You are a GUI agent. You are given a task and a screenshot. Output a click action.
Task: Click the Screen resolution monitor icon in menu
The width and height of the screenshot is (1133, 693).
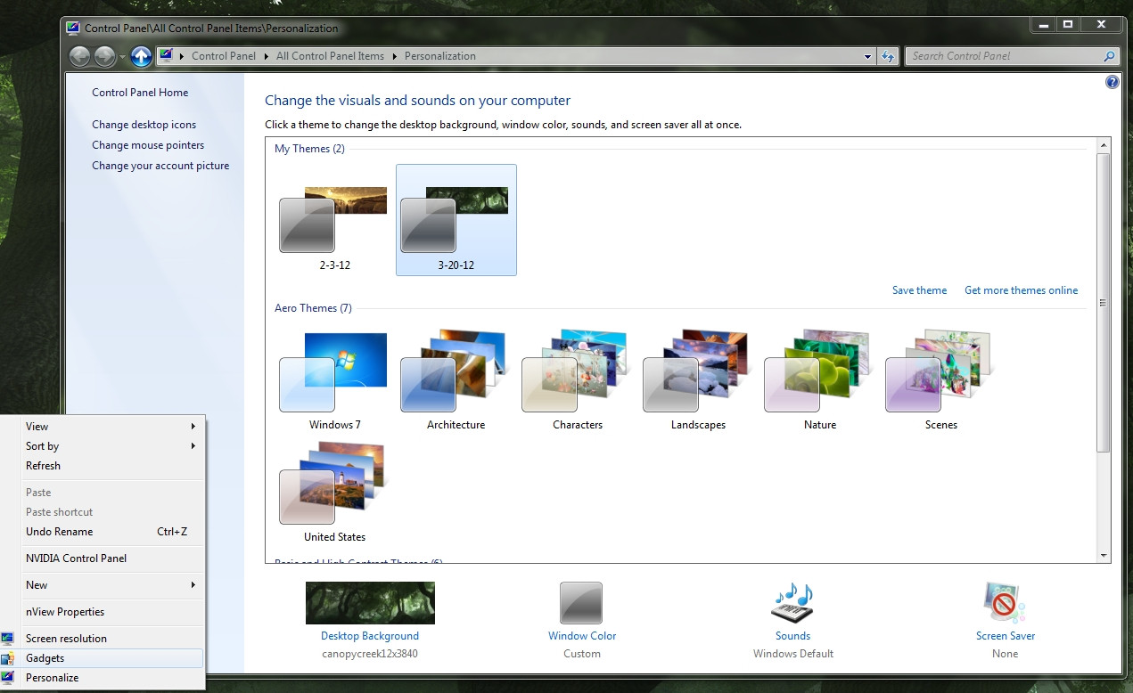pyautogui.click(x=8, y=639)
